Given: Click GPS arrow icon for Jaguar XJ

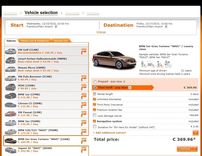Looking at the screenshot, I should (84, 149).
